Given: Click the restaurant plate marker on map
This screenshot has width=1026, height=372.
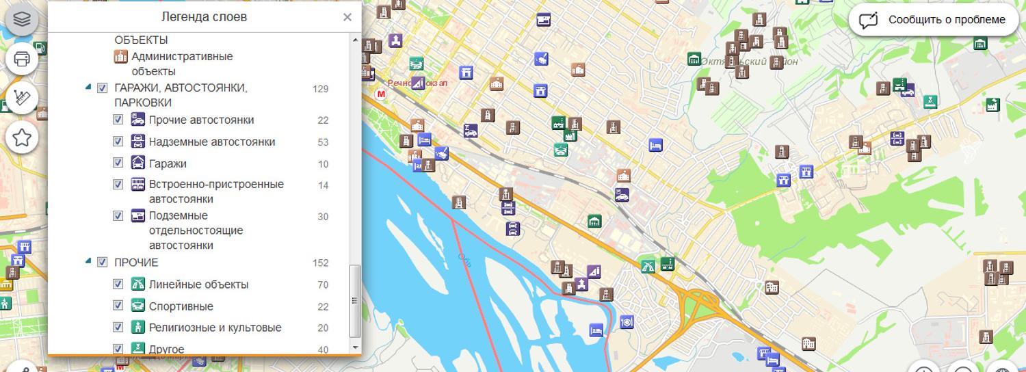Looking at the screenshot, I should click(627, 322).
